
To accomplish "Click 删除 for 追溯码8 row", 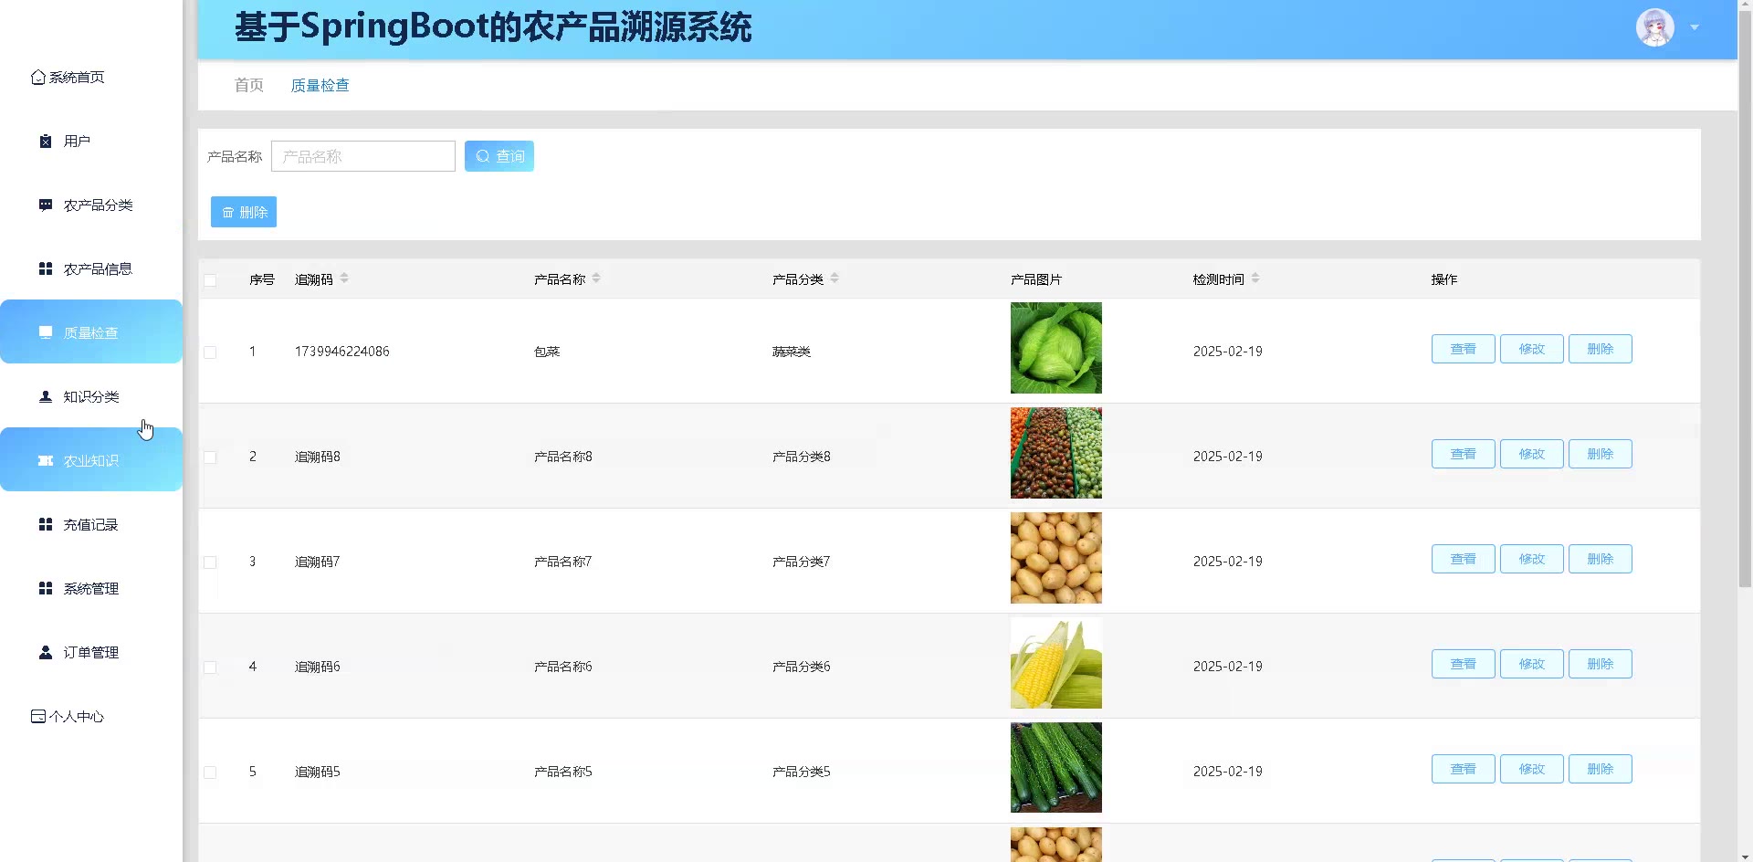I will pos(1600,454).
